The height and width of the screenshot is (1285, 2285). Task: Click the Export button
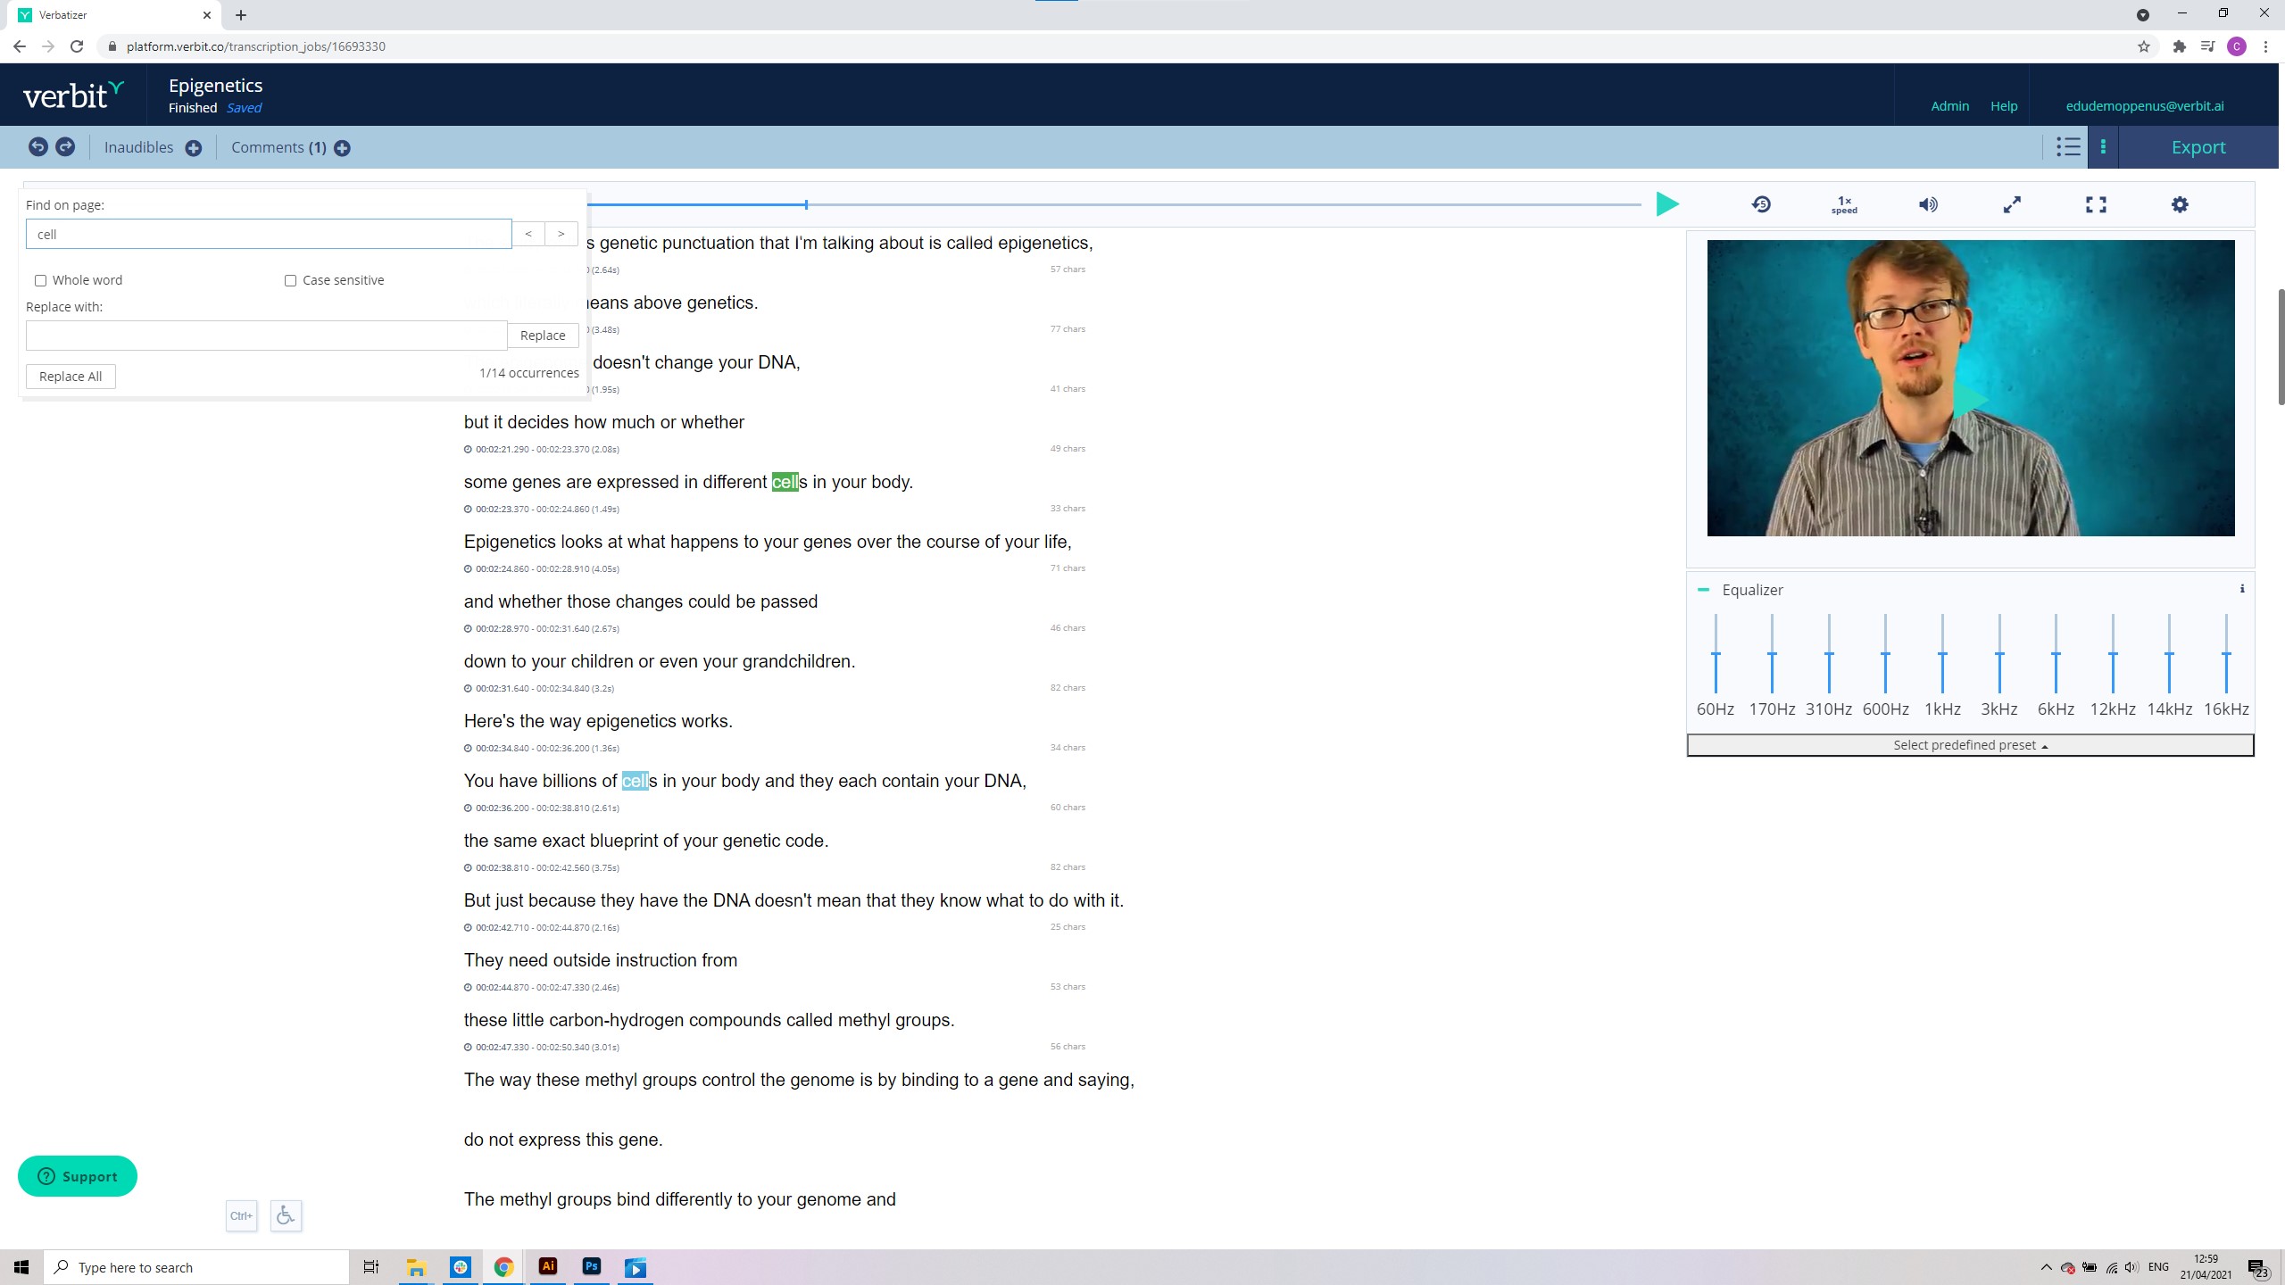[2198, 147]
